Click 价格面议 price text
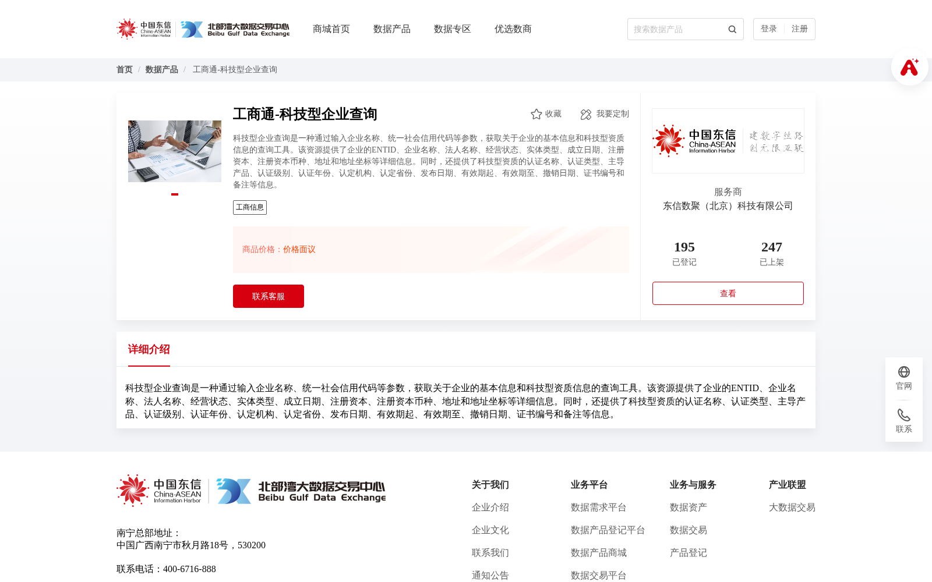This screenshot has height=582, width=932. click(299, 250)
